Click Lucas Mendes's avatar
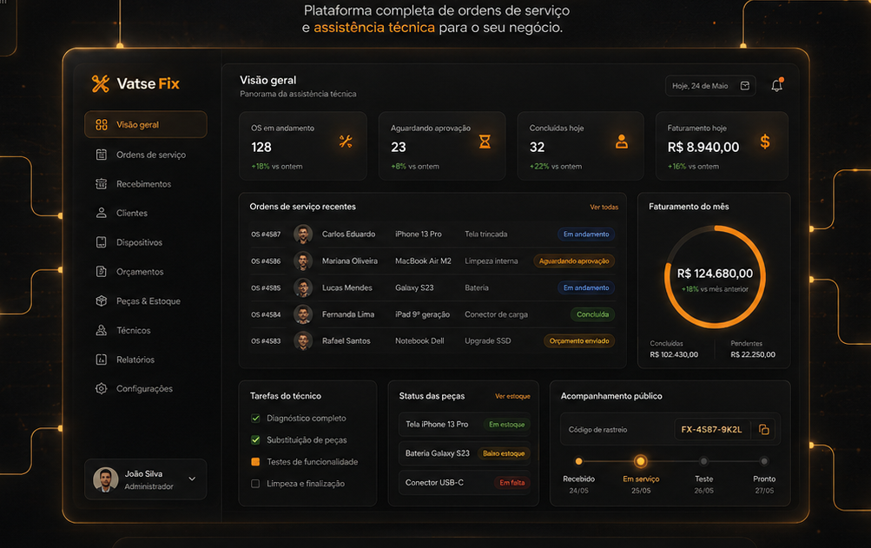Image resolution: width=871 pixels, height=548 pixels. pyautogui.click(x=303, y=287)
